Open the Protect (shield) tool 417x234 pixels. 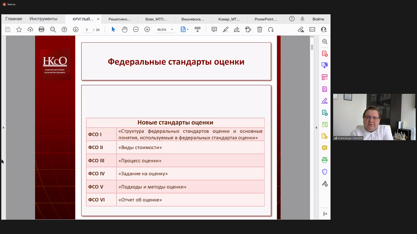point(324,172)
